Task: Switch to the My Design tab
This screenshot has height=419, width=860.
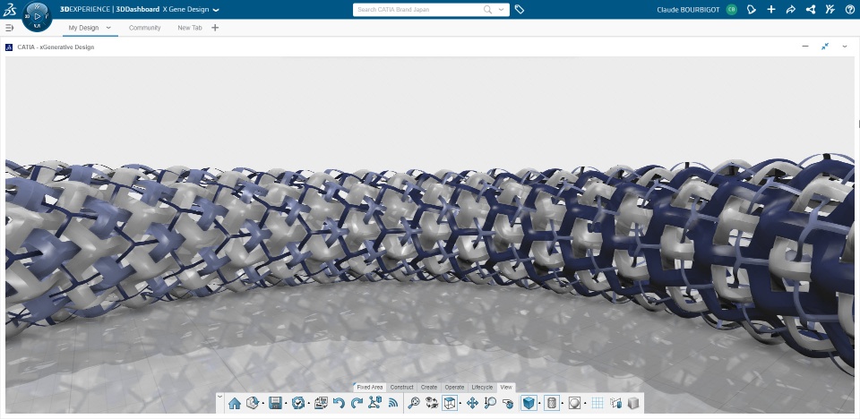Action: 83,28
